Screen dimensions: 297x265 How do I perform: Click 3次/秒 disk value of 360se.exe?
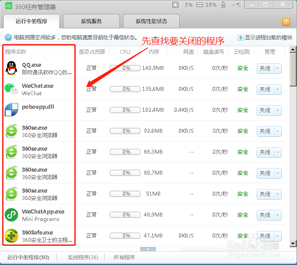coord(220,131)
